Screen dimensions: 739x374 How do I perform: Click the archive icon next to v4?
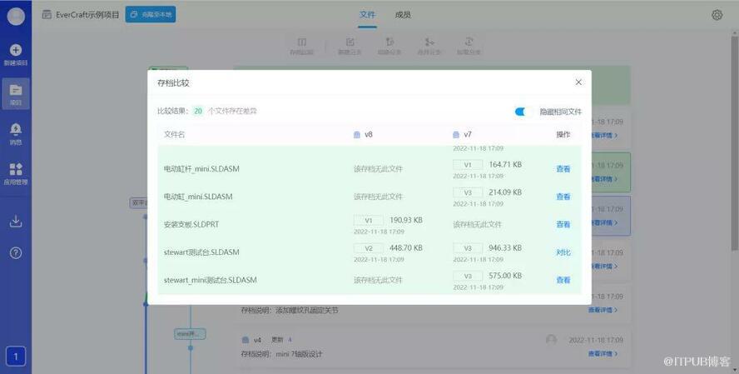click(245, 340)
